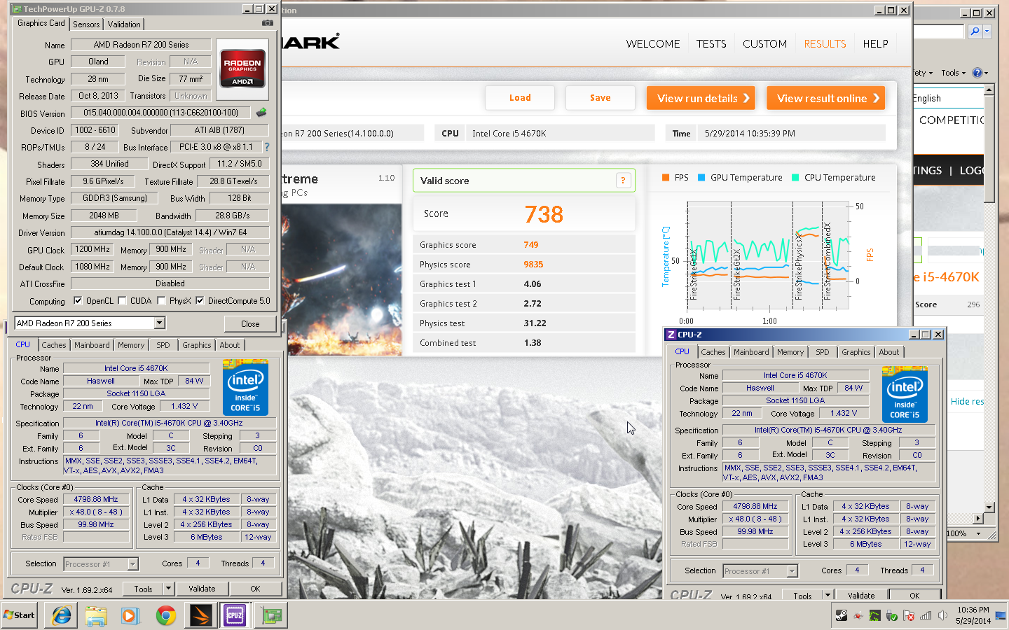The image size is (1009, 630).
Task: Click the browser search magnifier icon
Action: pyautogui.click(x=974, y=31)
